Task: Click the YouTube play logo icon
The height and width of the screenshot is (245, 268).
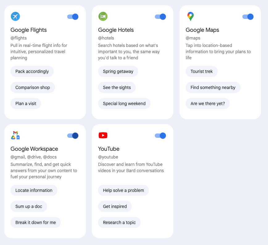Action: pyautogui.click(x=103, y=135)
